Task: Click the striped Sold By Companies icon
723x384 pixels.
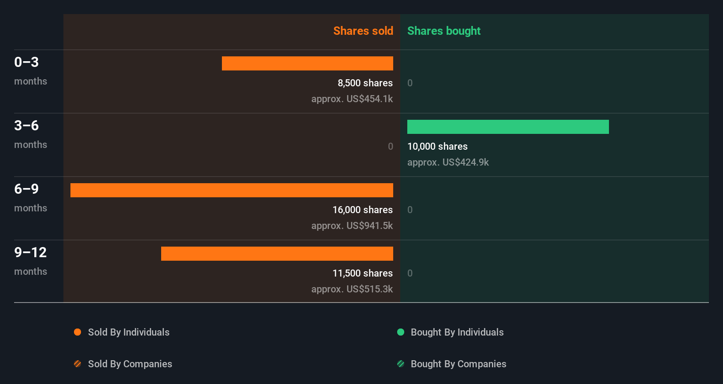Action: (x=77, y=364)
